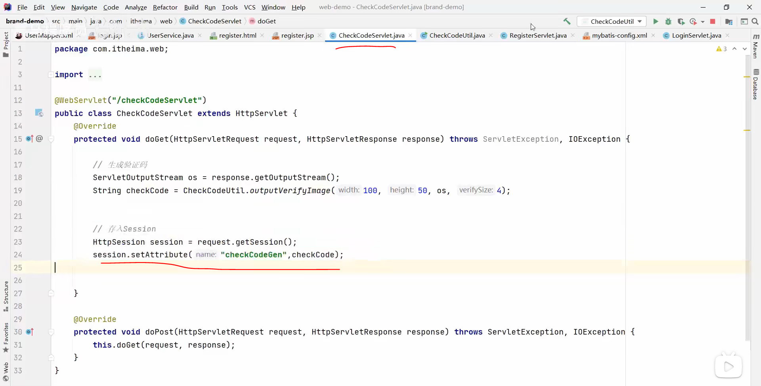Viewport: 761px width, 386px height.
Task: Click the related-file gutter icon on line 13
Action: click(x=39, y=113)
